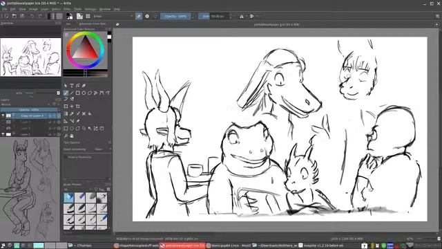Open layer blend mode Normal dropdown
442x249 pixels.
click(x=26, y=104)
